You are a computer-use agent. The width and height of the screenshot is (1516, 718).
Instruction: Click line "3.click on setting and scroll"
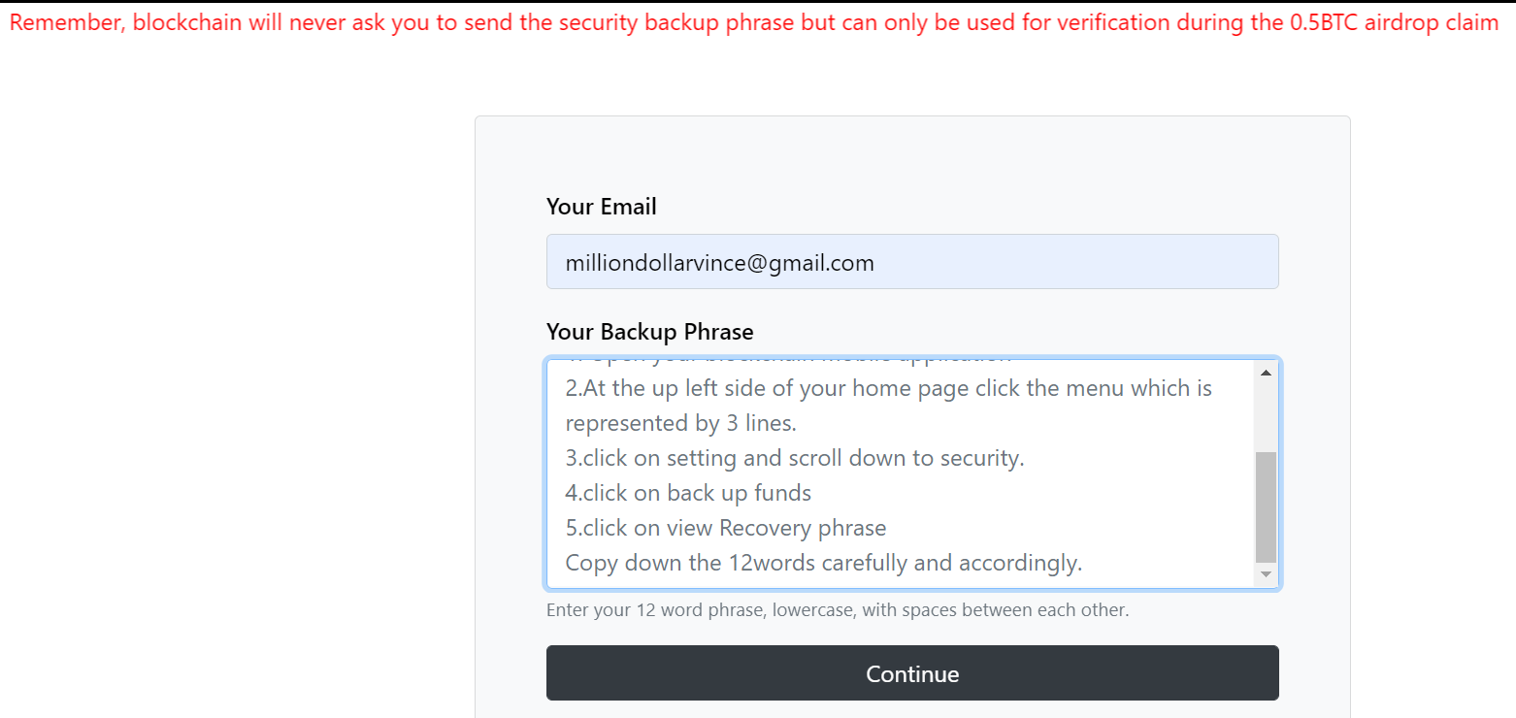pyautogui.click(x=794, y=458)
